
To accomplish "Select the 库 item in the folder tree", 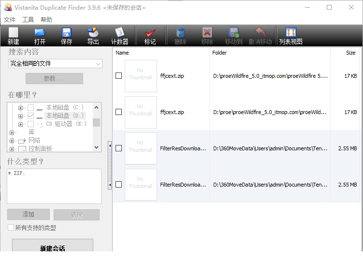I will pos(31,132).
